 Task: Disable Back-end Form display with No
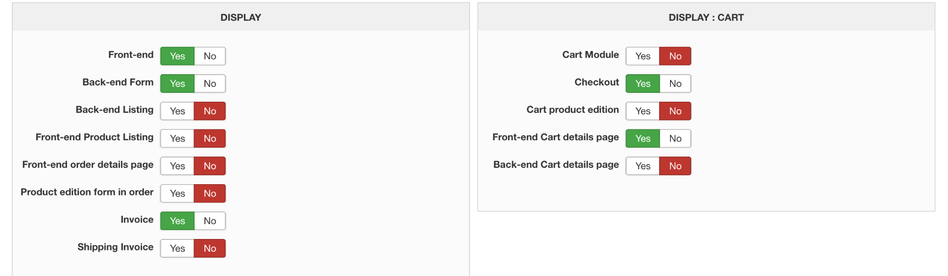pyautogui.click(x=210, y=84)
